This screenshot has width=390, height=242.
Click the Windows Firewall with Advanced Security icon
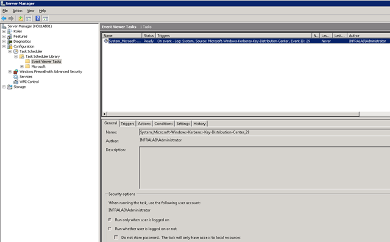click(16, 72)
